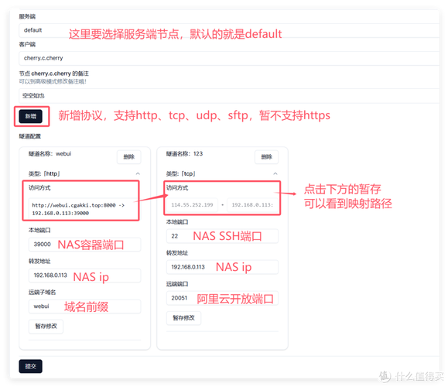The height and width of the screenshot is (387, 448).
Task: Focus the local port field showing 39000
Action: coord(84,245)
